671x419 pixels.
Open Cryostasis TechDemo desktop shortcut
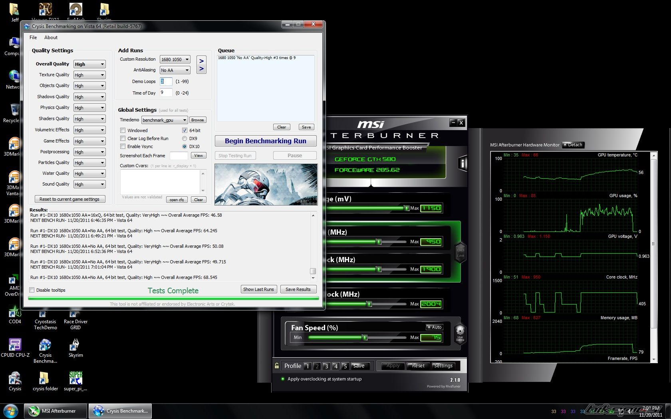[45, 319]
